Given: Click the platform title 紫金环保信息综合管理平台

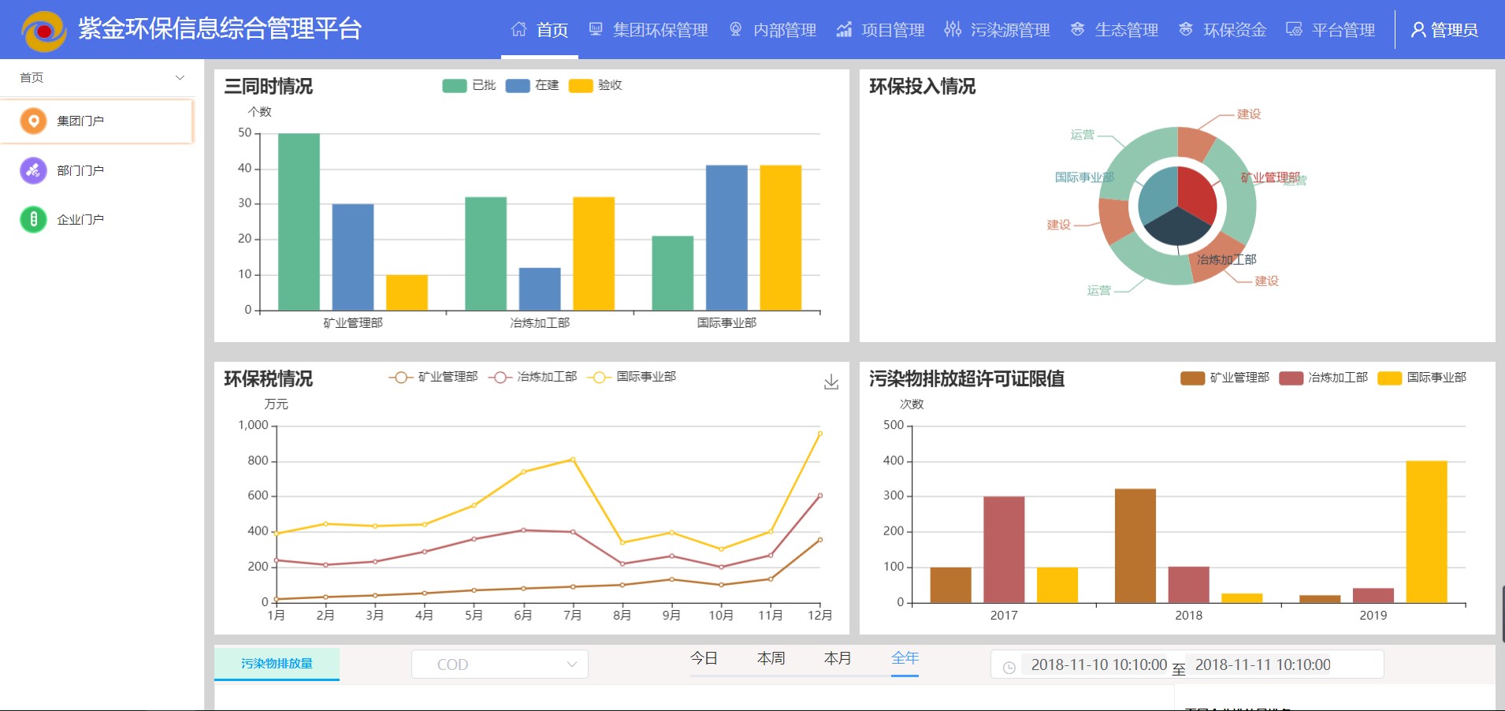Looking at the screenshot, I should (220, 29).
